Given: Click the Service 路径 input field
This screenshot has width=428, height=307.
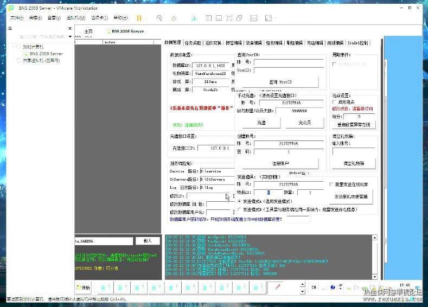Looking at the screenshot, I should pyautogui.click(x=217, y=171).
